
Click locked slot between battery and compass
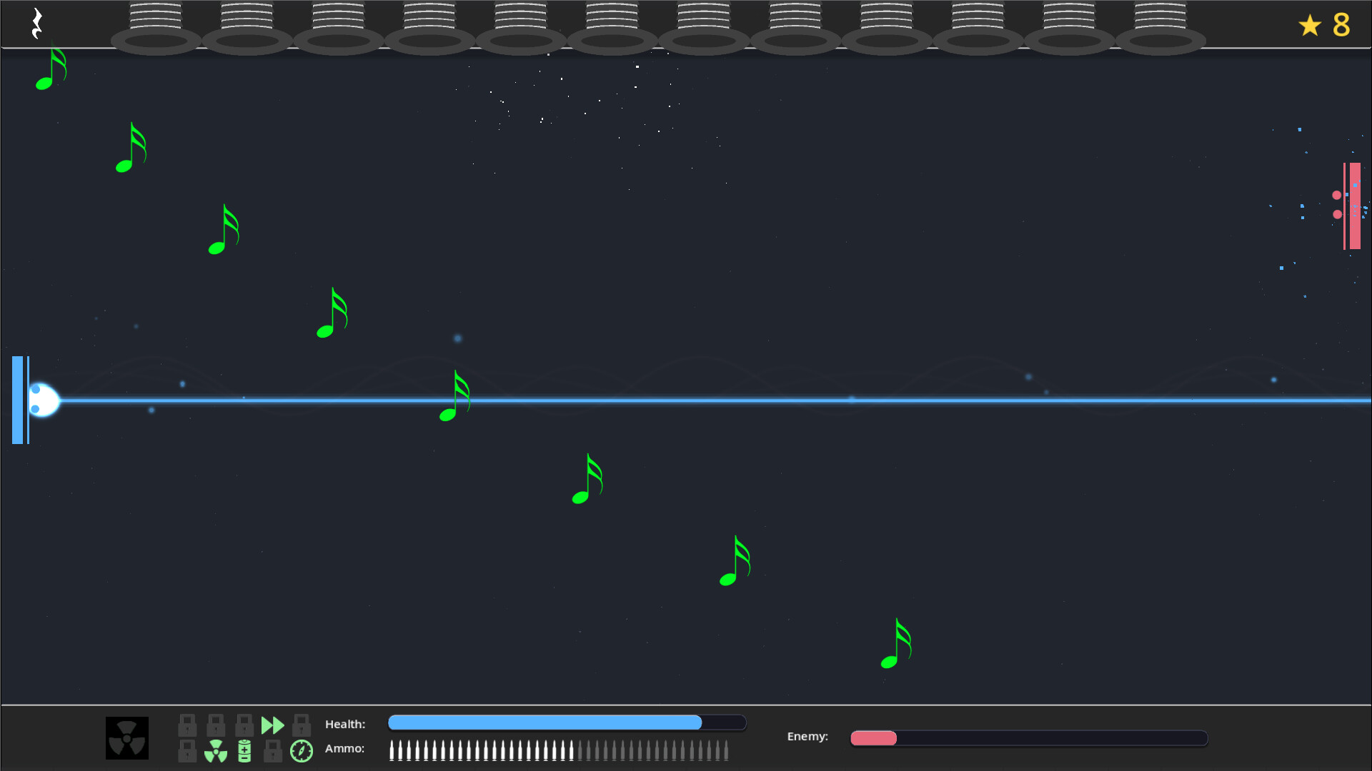[x=273, y=751]
